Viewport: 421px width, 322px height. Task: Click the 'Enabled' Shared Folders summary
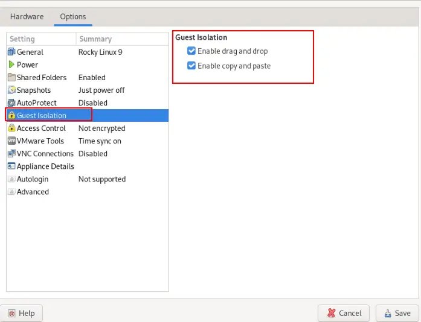92,77
